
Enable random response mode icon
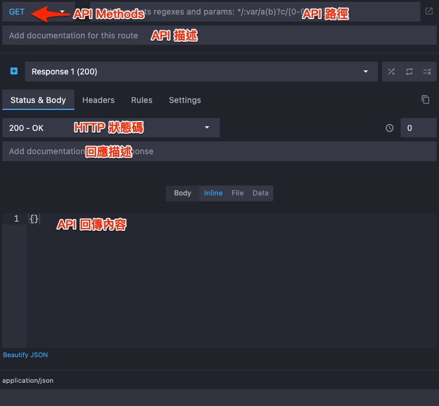[391, 72]
